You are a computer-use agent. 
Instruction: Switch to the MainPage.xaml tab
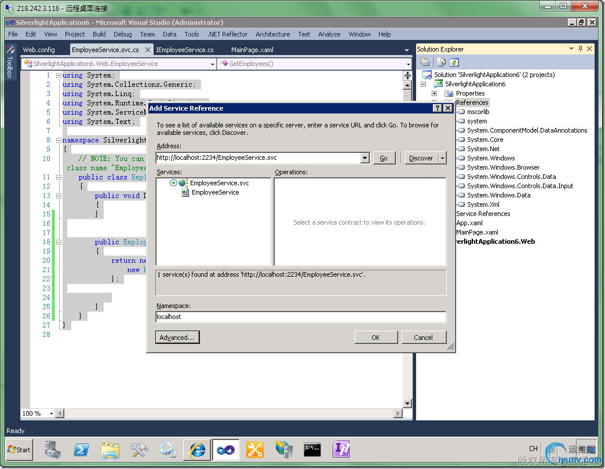(252, 50)
